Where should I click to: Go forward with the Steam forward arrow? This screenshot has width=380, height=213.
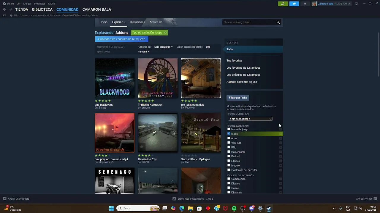click(x=11, y=9)
